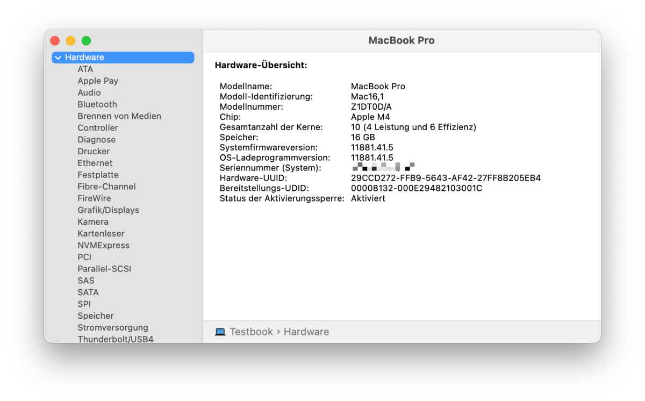Select the Kamera entry
This screenshot has height=401, width=645.
click(93, 222)
